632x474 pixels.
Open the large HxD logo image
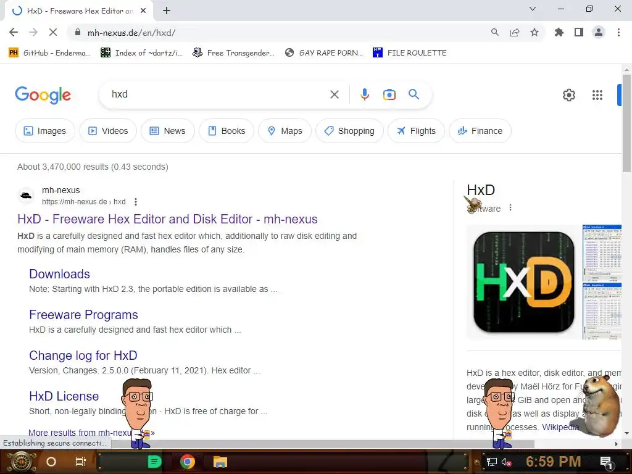523,282
